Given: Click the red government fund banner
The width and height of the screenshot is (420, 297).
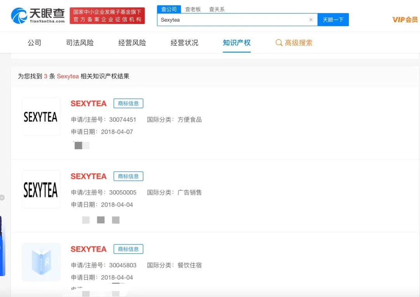Looking at the screenshot, I should click(x=107, y=16).
